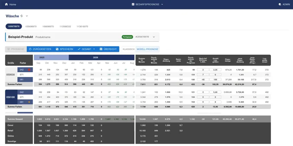Viewport: 293px width, 146px height.
Task: Select article tab 106698970
Action: [48, 27]
